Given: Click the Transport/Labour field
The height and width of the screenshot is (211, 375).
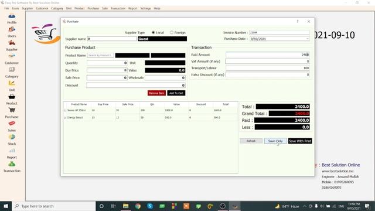Looking at the screenshot, I should click(x=268, y=68).
